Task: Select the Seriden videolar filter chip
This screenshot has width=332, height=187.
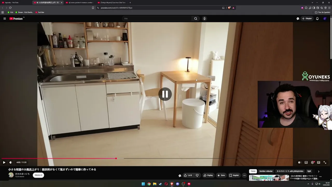Action: (x=266, y=171)
